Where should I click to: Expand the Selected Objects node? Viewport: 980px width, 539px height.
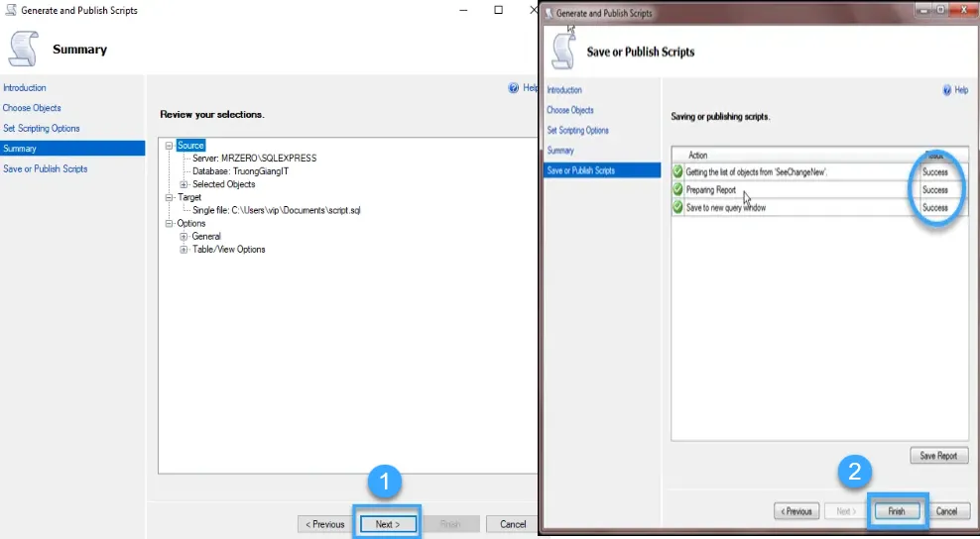184,184
